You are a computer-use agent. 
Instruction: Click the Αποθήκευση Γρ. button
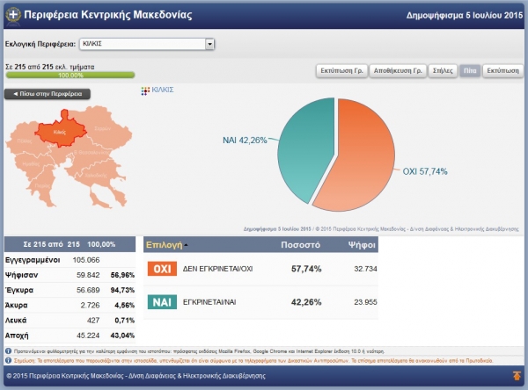point(391,71)
